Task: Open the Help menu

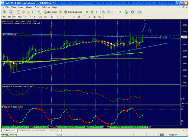Action: point(54,7)
